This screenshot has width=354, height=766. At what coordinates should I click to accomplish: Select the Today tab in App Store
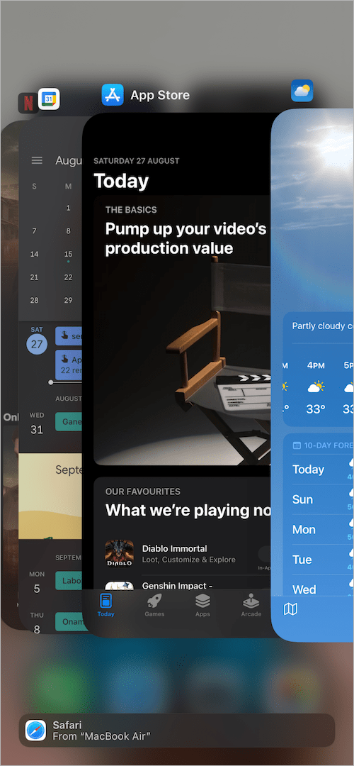coord(105,605)
